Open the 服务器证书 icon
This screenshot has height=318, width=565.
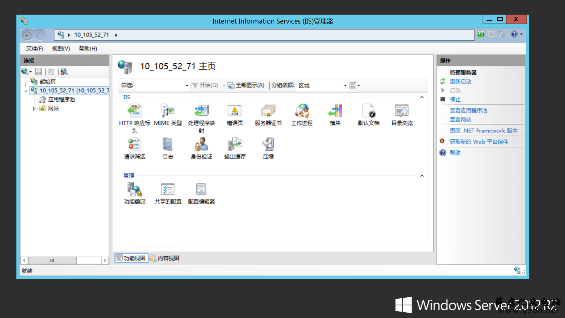268,111
